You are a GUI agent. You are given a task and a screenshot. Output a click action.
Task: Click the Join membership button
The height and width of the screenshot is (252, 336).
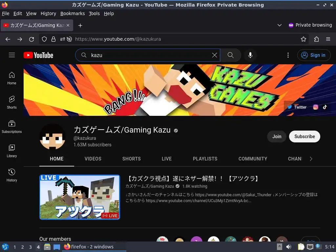pyautogui.click(x=277, y=136)
